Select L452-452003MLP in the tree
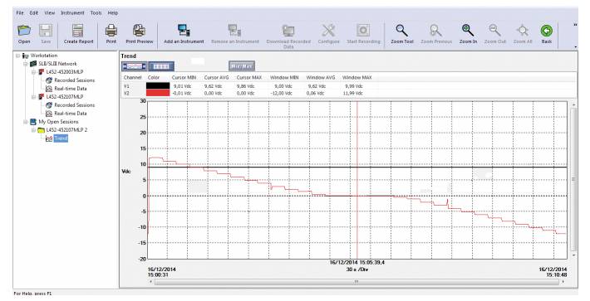The image size is (590, 301). point(64,72)
